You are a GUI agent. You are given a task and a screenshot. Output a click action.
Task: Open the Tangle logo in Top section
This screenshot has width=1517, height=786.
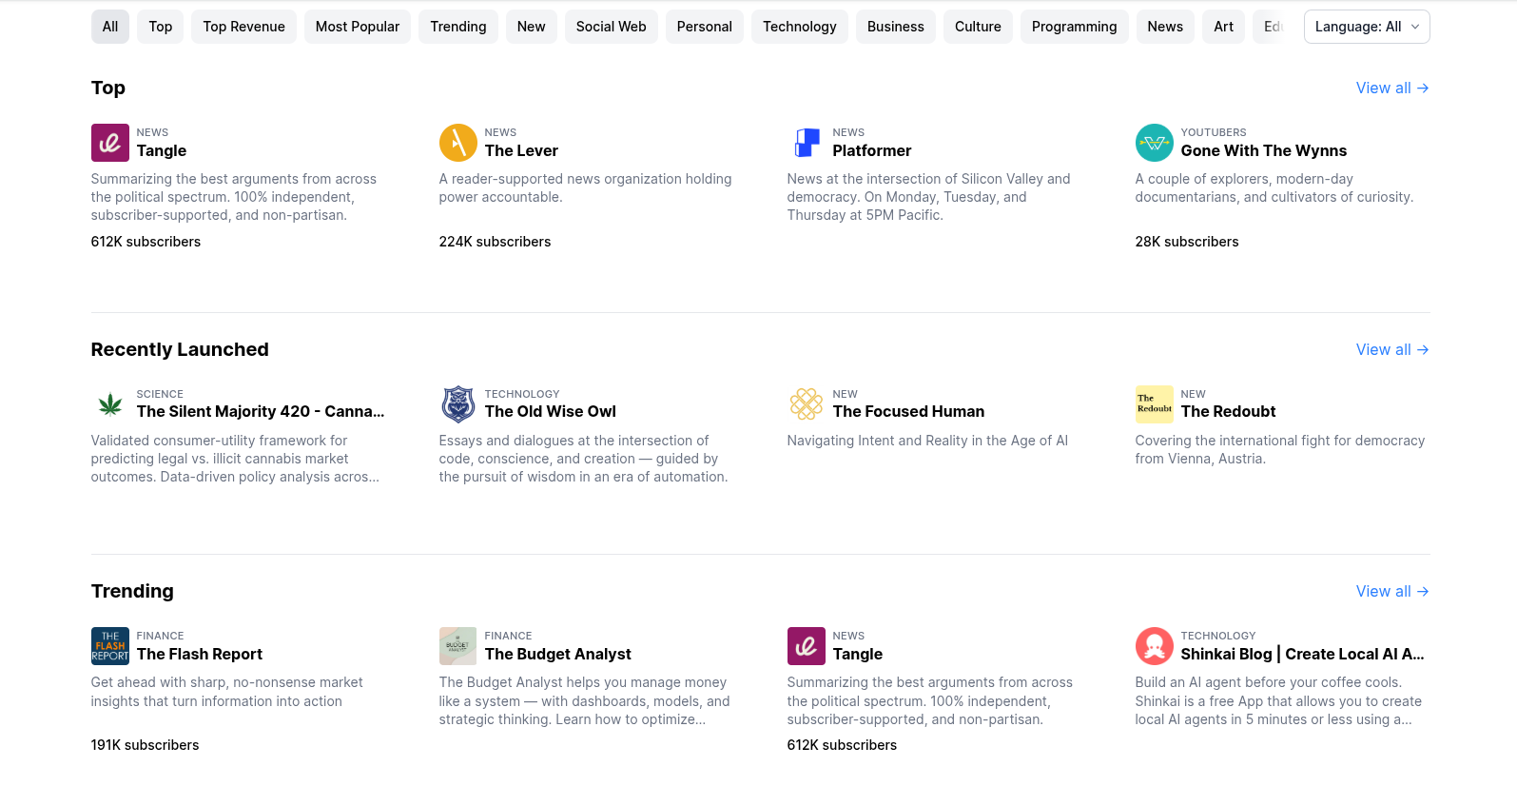click(x=110, y=143)
